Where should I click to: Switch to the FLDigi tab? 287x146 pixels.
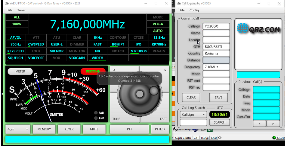coord(205,138)
